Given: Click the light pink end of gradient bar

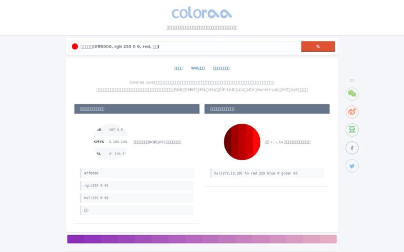Looking at the screenshot, I should pos(328,239).
